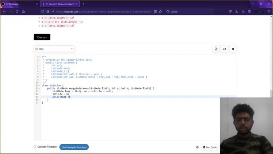Screen dimensions: 273x154
Task: Click the shield tracking protection icon
Action: pos(43,12)
